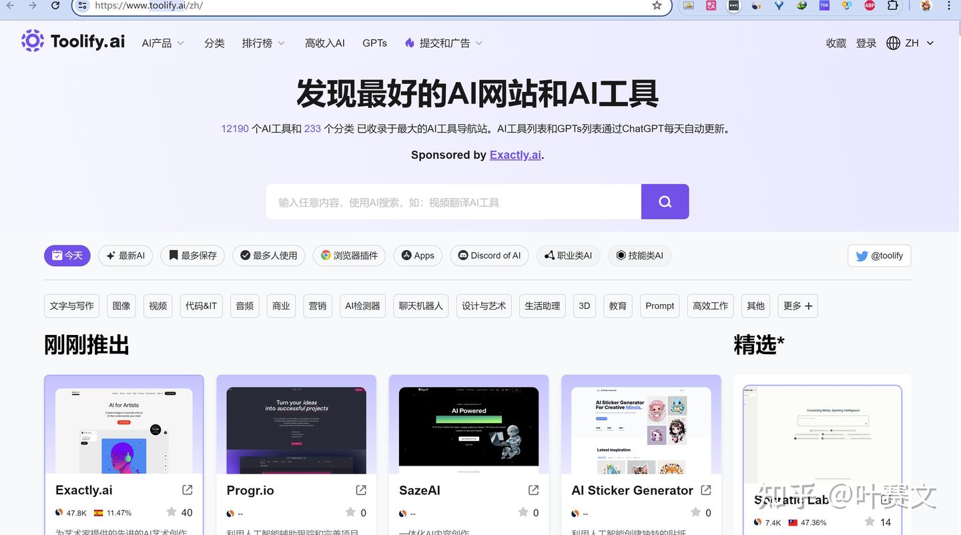Click the @toolify Twitter button
This screenshot has width=961, height=535.
click(879, 255)
